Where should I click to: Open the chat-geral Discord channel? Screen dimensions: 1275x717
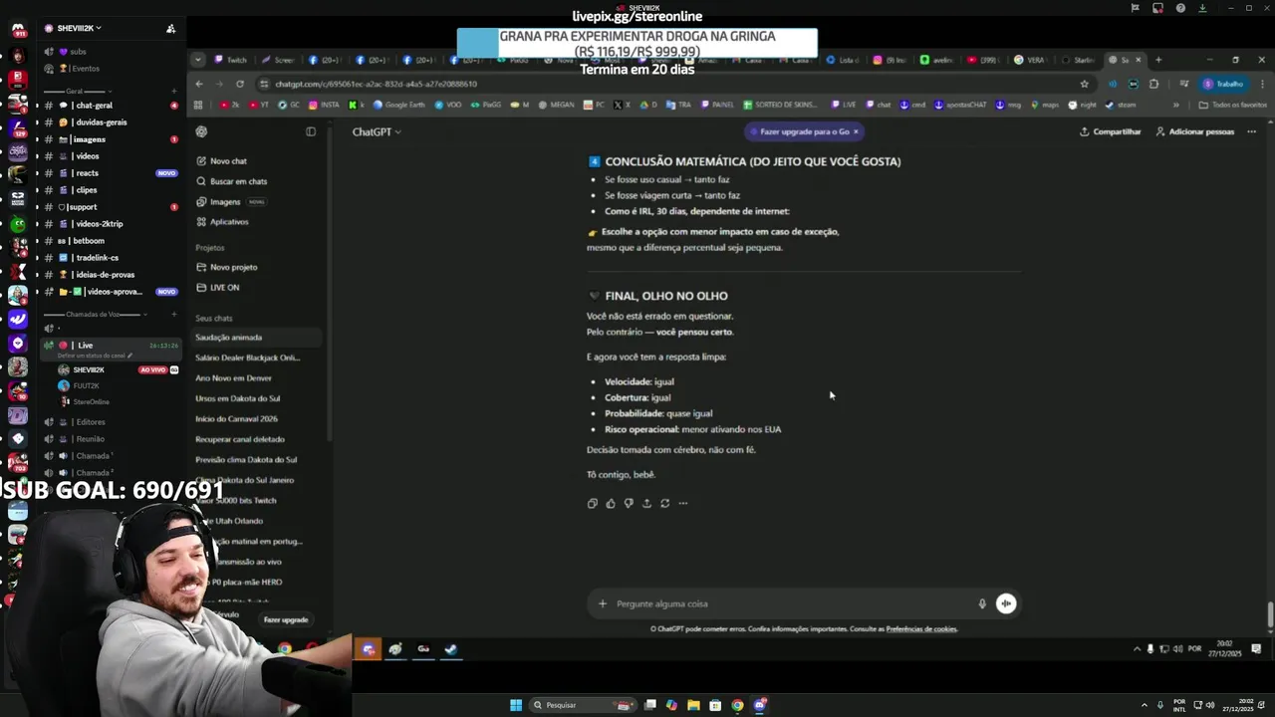pyautogui.click(x=110, y=106)
